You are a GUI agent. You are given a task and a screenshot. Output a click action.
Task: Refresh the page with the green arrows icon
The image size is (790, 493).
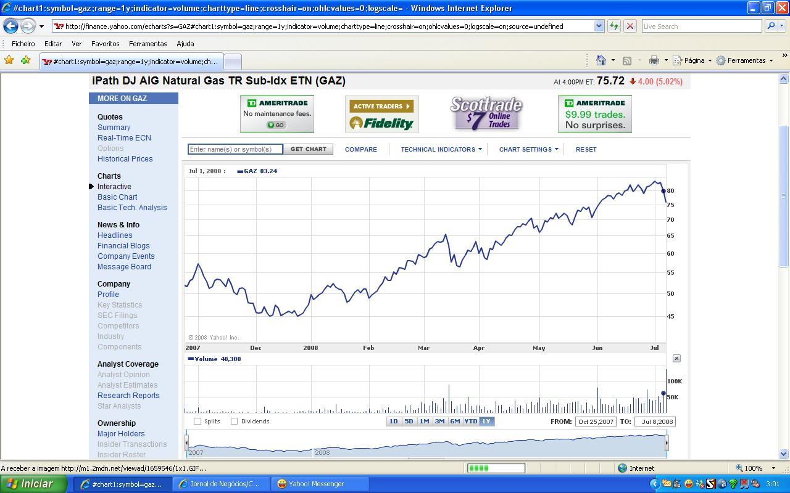pyautogui.click(x=614, y=26)
